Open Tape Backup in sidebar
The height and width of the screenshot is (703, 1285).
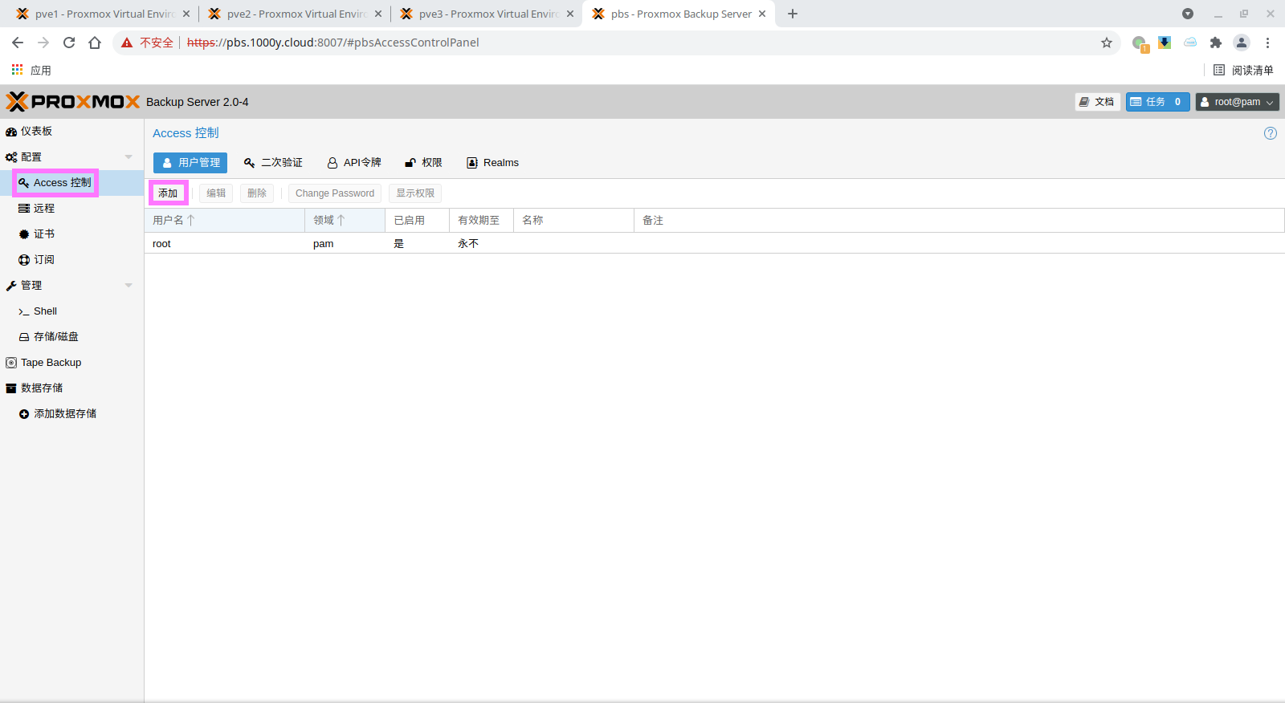tap(51, 363)
